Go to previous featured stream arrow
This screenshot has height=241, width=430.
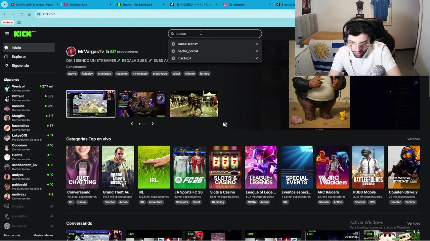(x=132, y=124)
